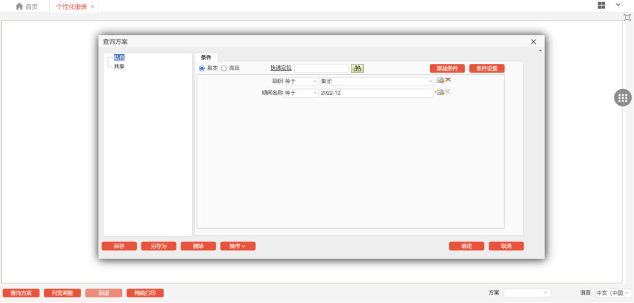The image size is (634, 303).
Task: Click the 保存 button
Action: coord(119,246)
